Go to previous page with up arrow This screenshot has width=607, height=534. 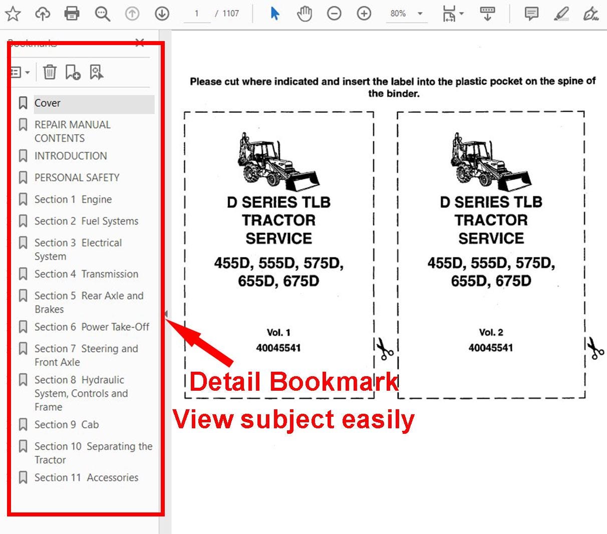click(x=132, y=14)
